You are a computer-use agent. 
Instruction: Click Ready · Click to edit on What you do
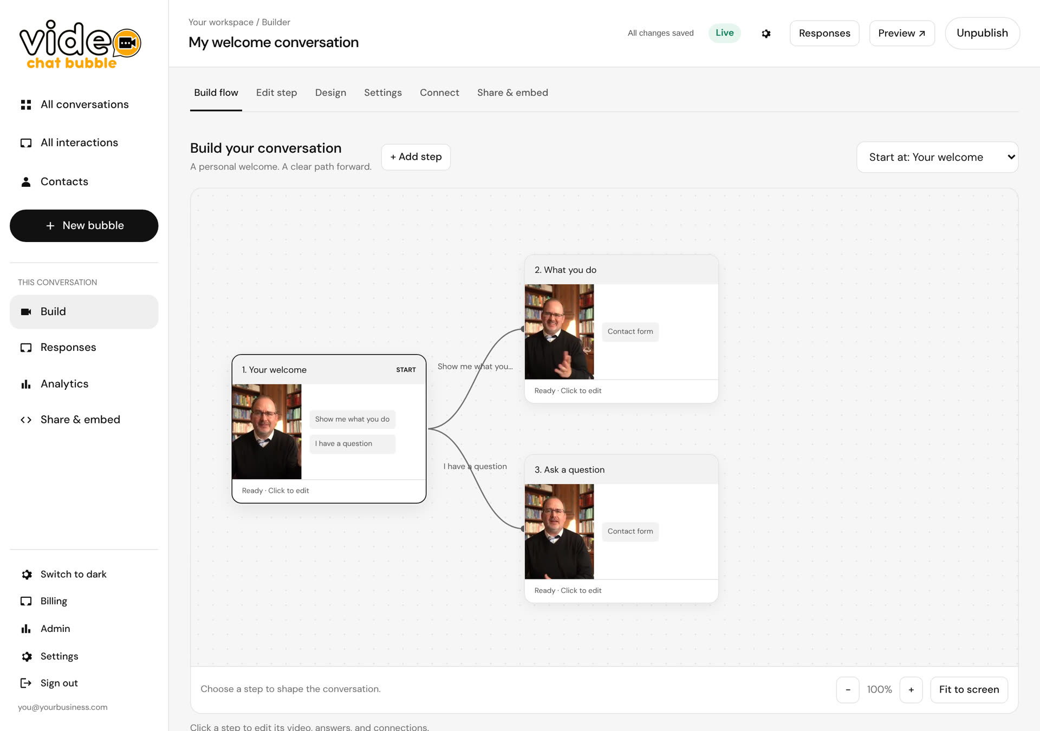(x=568, y=391)
